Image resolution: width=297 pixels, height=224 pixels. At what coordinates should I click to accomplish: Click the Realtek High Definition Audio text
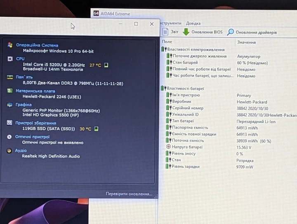click(x=51, y=156)
